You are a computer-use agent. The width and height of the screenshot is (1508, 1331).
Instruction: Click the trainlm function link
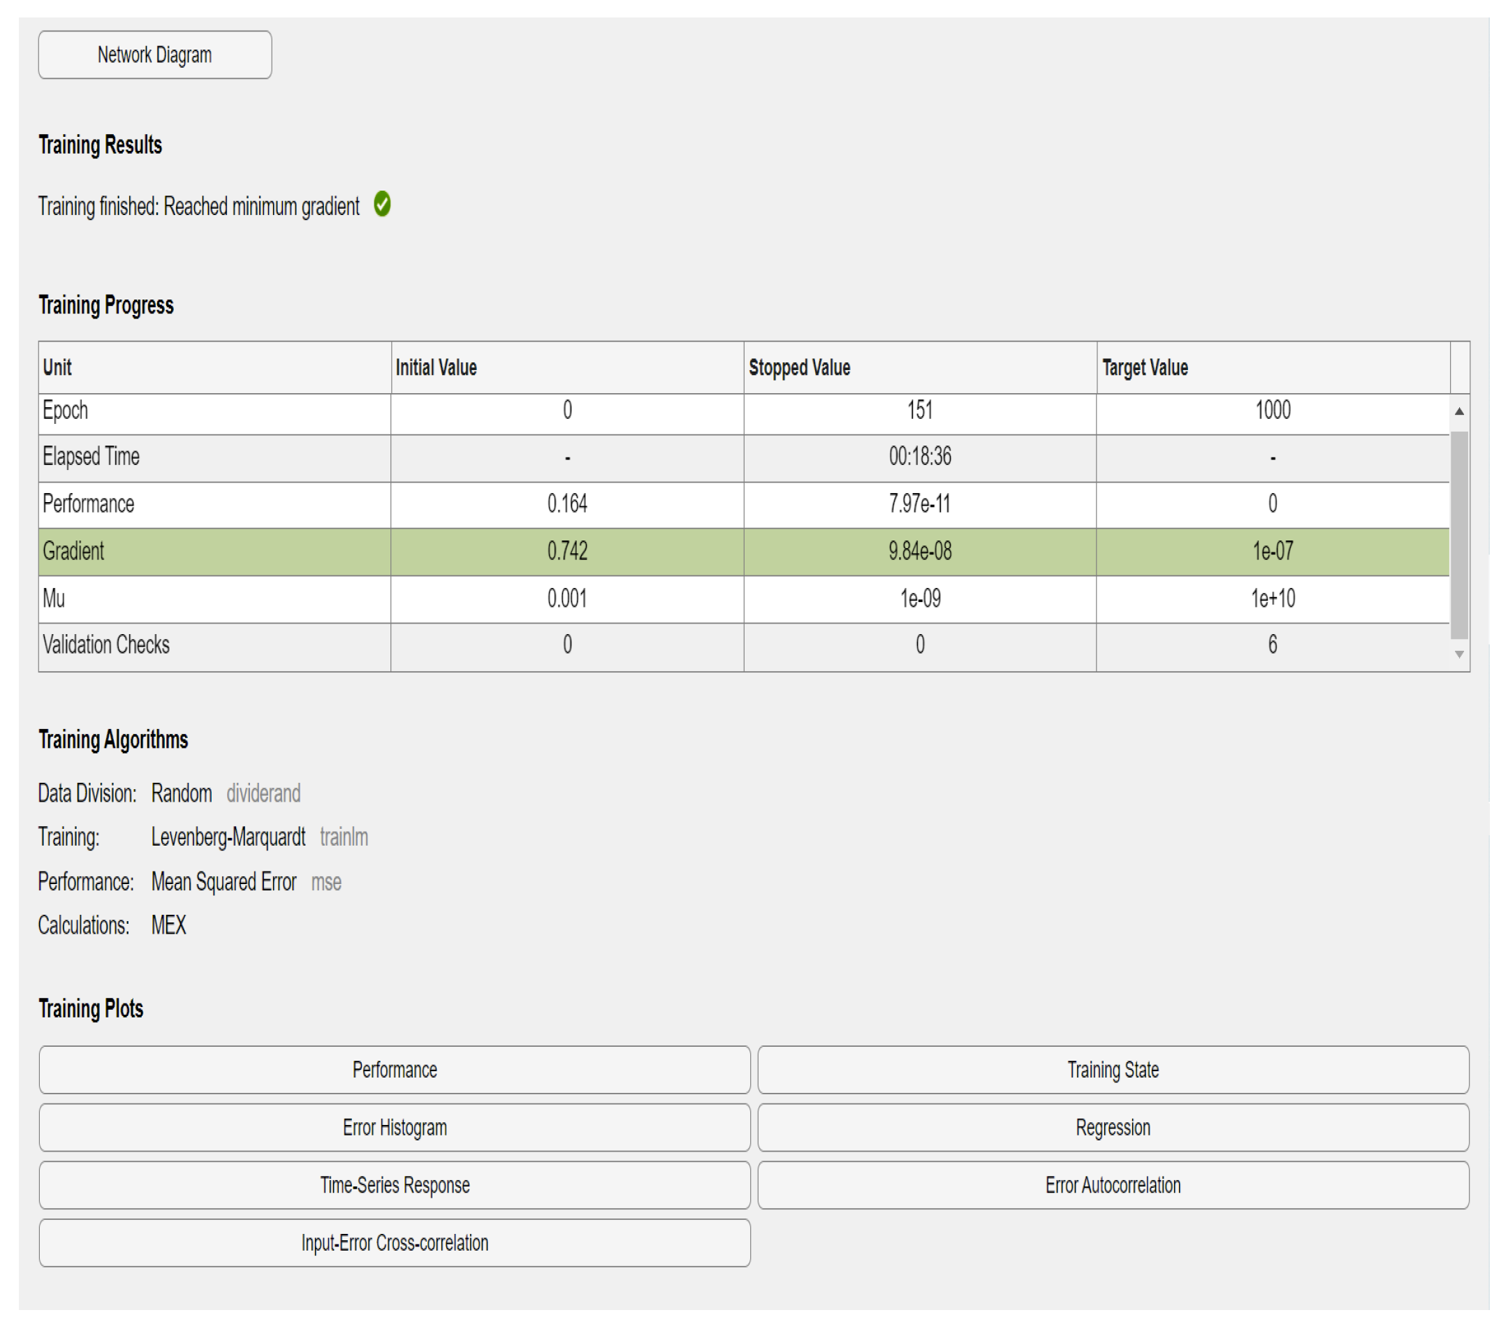(344, 837)
